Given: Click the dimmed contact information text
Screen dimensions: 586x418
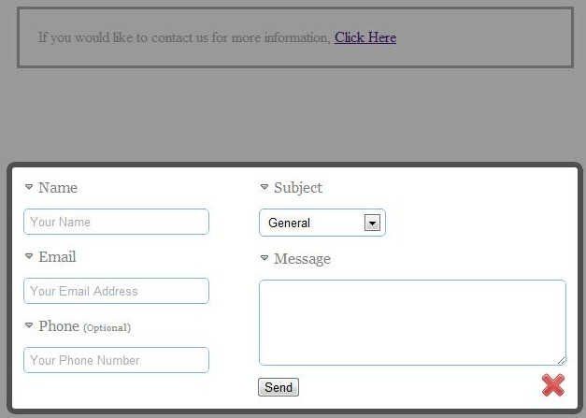Looking at the screenshot, I should tap(184, 37).
